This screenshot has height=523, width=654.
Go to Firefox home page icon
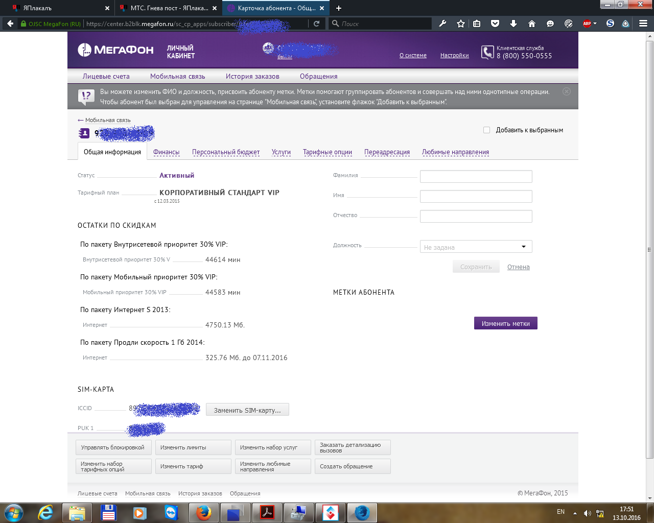point(531,23)
